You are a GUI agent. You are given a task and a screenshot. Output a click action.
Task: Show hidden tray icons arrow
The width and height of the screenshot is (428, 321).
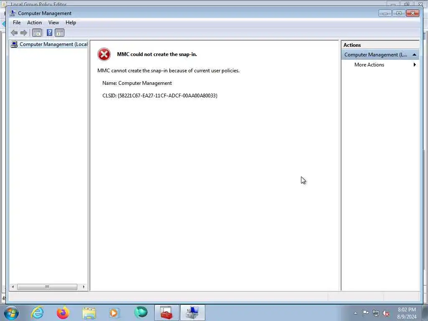tap(355, 313)
